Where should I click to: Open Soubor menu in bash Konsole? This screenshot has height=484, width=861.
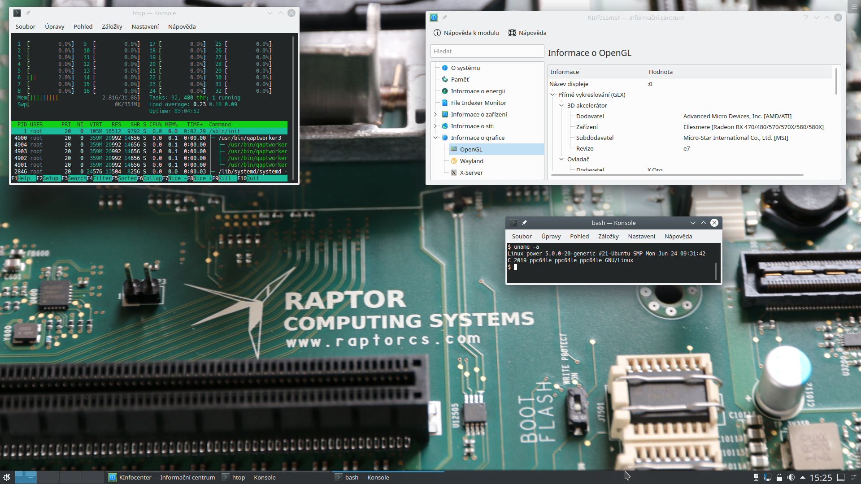pyautogui.click(x=522, y=236)
